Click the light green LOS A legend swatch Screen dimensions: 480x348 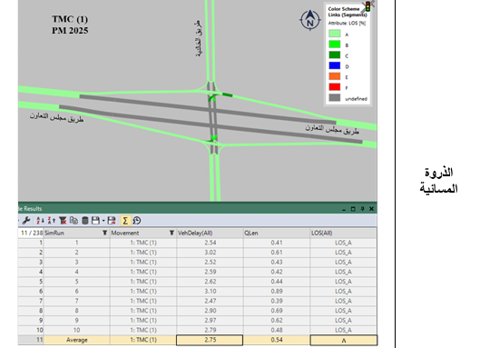(334, 34)
